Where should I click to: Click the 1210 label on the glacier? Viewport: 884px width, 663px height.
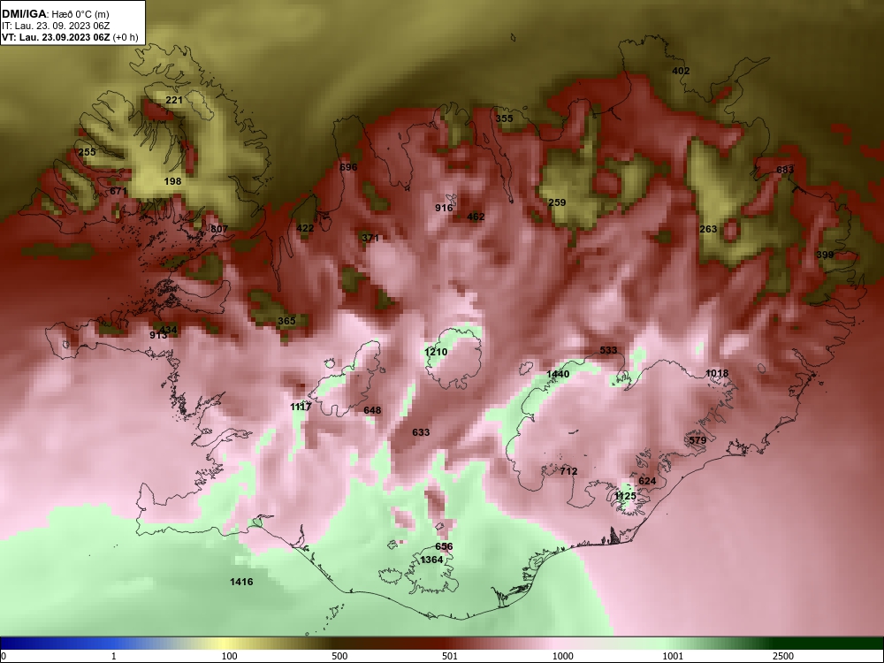436,352
